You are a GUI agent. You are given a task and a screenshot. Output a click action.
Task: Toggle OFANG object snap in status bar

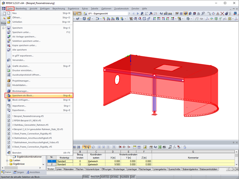coord(114,177)
